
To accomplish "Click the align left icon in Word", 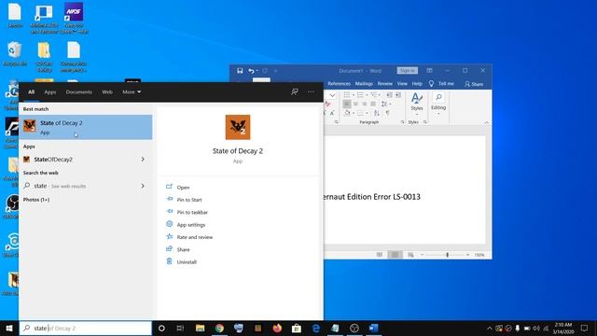I will [346, 104].
